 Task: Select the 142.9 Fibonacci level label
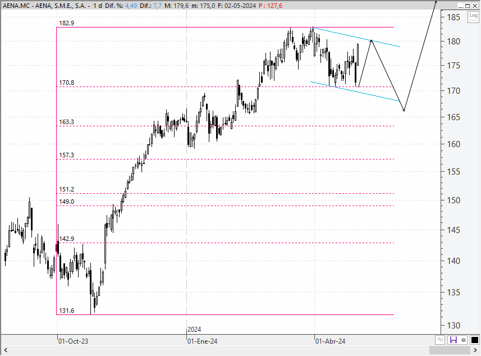coord(67,239)
